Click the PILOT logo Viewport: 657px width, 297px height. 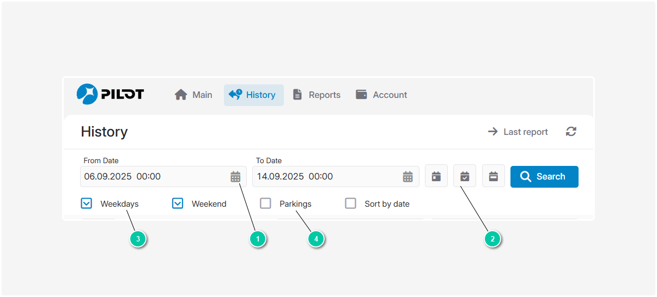click(110, 94)
